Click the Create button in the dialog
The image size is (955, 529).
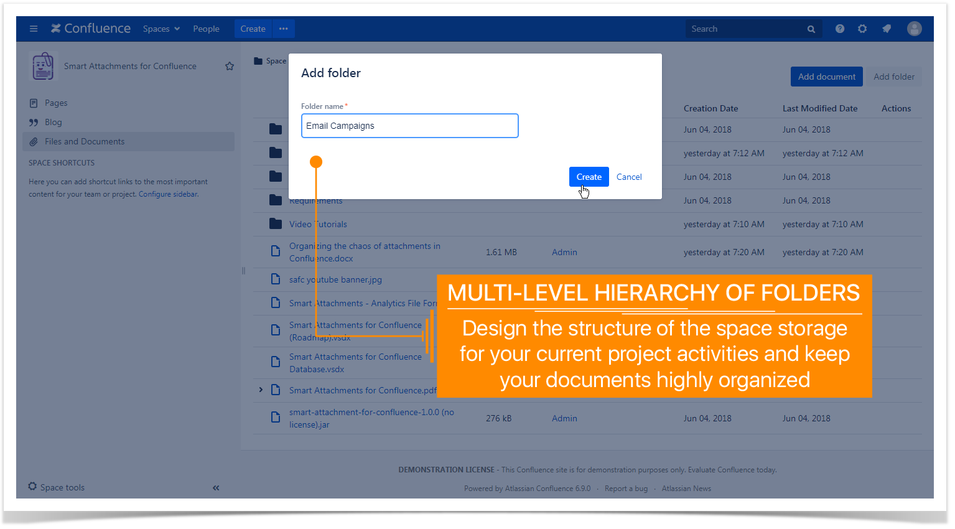(589, 177)
